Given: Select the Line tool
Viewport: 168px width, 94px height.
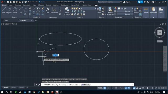Looking at the screenshot, I should click(x=3, y=10).
